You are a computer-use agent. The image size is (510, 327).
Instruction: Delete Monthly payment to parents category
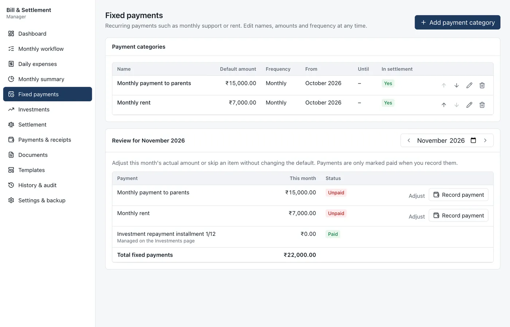point(482,85)
